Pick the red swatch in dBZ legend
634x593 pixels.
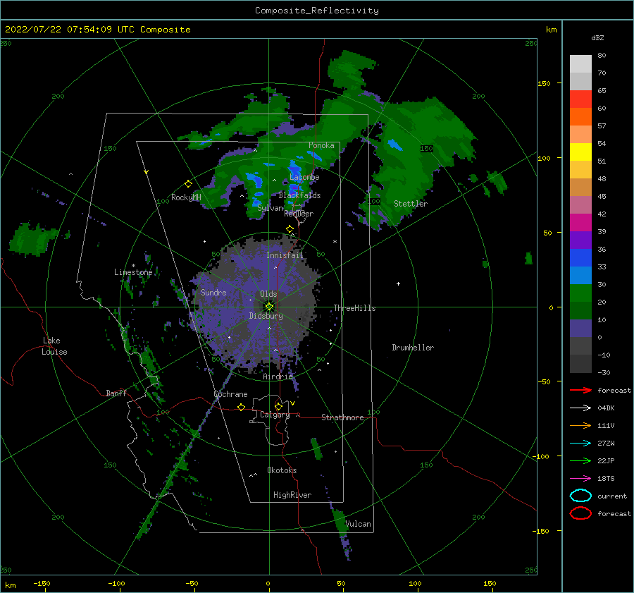point(580,99)
